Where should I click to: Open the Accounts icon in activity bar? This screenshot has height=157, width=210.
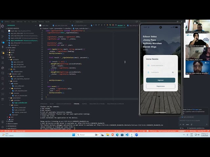(3, 122)
